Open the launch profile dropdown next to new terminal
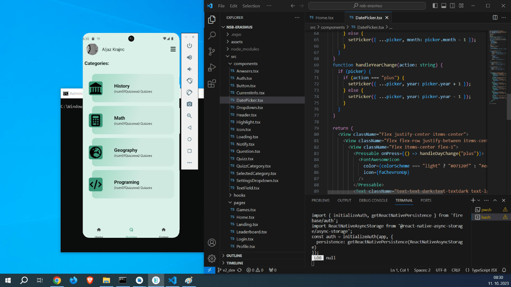This screenshot has height=287, width=511. pyautogui.click(x=479, y=201)
